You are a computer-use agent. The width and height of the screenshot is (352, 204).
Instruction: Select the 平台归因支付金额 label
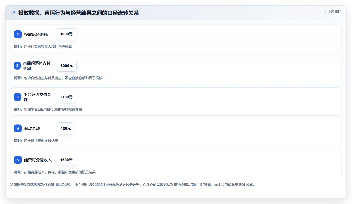coord(37,97)
